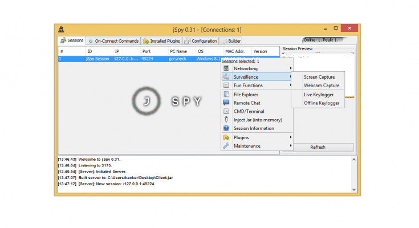Select the jSpy Session row
The height and width of the screenshot is (228, 419).
(x=97, y=59)
